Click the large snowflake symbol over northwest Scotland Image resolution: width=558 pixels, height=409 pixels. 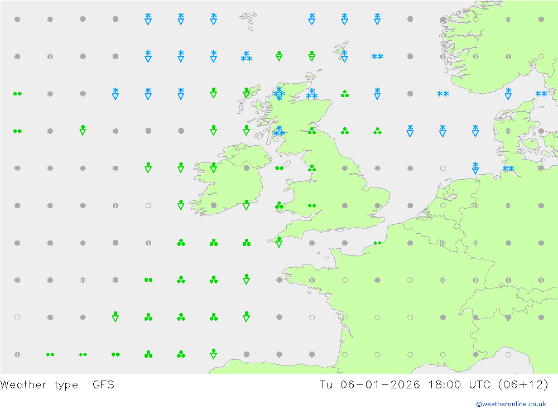coord(279,94)
